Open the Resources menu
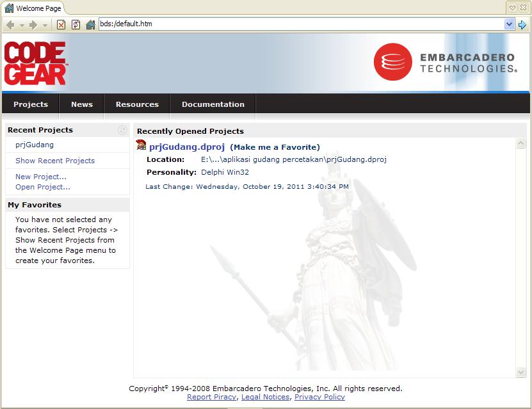The image size is (532, 409). (136, 104)
